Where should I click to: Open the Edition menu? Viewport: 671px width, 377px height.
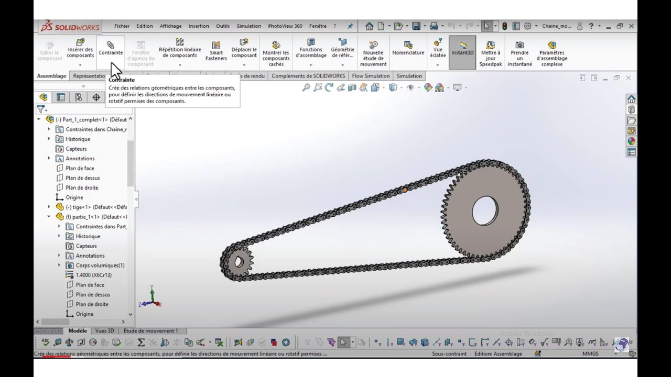click(x=145, y=26)
